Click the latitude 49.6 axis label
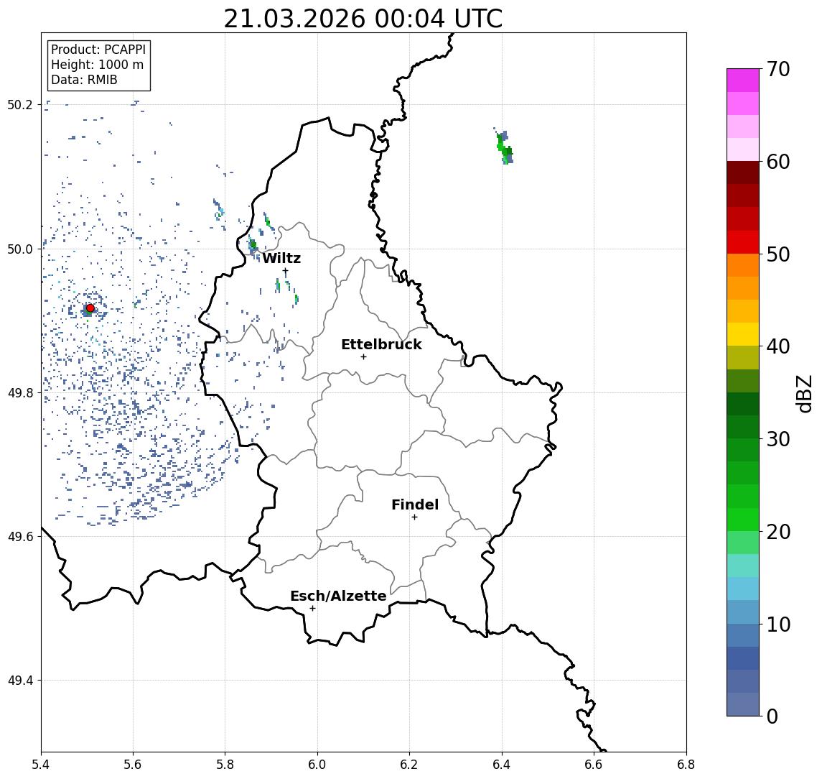 point(19,537)
